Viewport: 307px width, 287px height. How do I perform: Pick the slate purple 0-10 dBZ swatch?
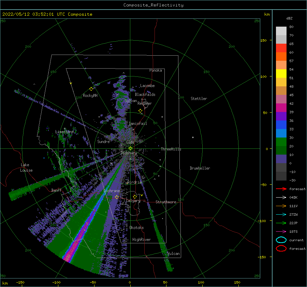[x=281, y=159]
